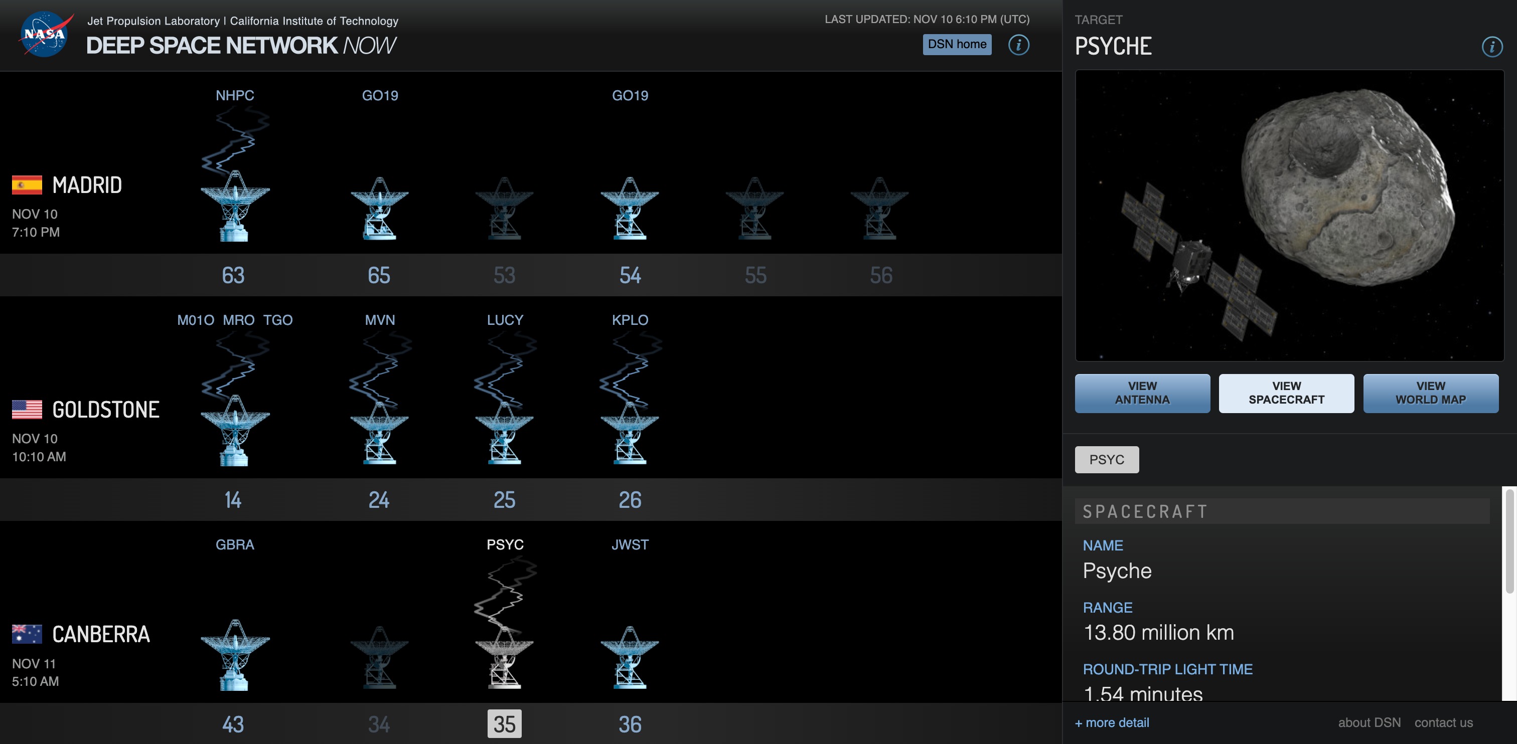Switch to View World Map

[x=1430, y=393]
